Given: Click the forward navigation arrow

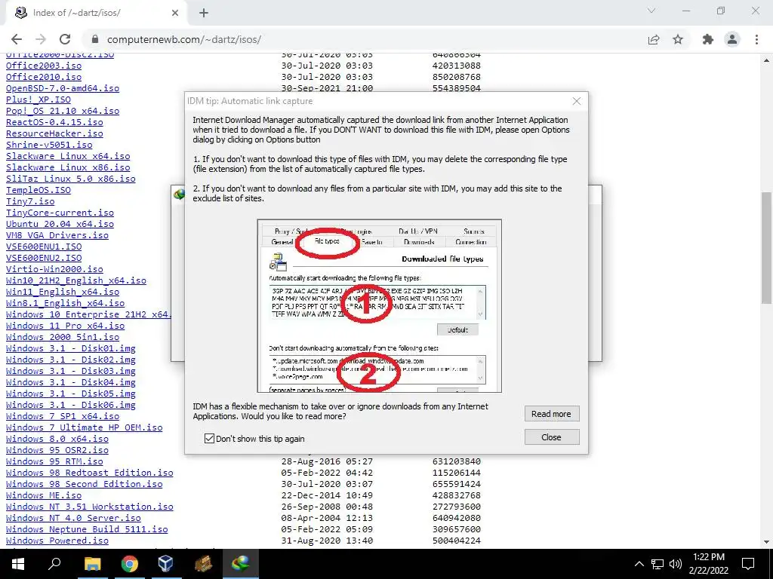Looking at the screenshot, I should (x=41, y=39).
